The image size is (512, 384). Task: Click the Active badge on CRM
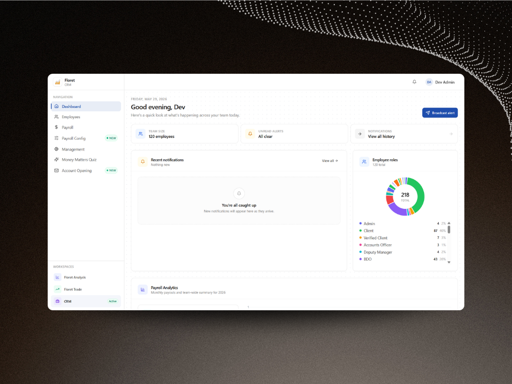[113, 301]
